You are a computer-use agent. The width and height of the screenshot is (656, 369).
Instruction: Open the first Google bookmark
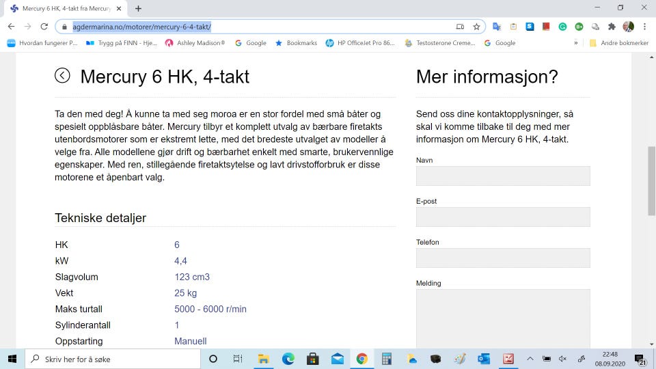pyautogui.click(x=251, y=42)
